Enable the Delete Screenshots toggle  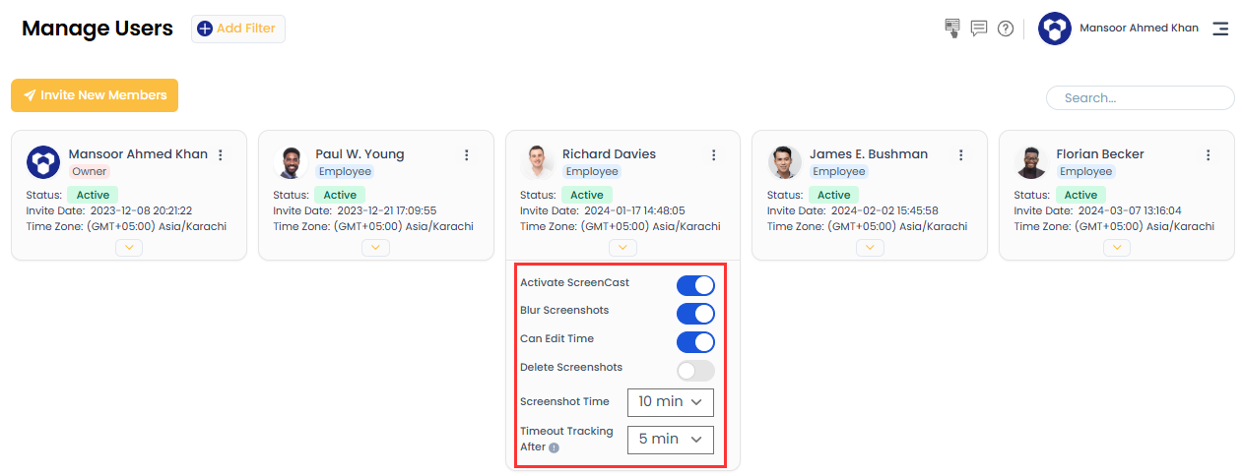694,371
